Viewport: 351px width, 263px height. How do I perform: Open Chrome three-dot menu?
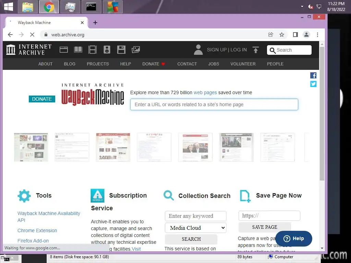pyautogui.click(x=317, y=35)
